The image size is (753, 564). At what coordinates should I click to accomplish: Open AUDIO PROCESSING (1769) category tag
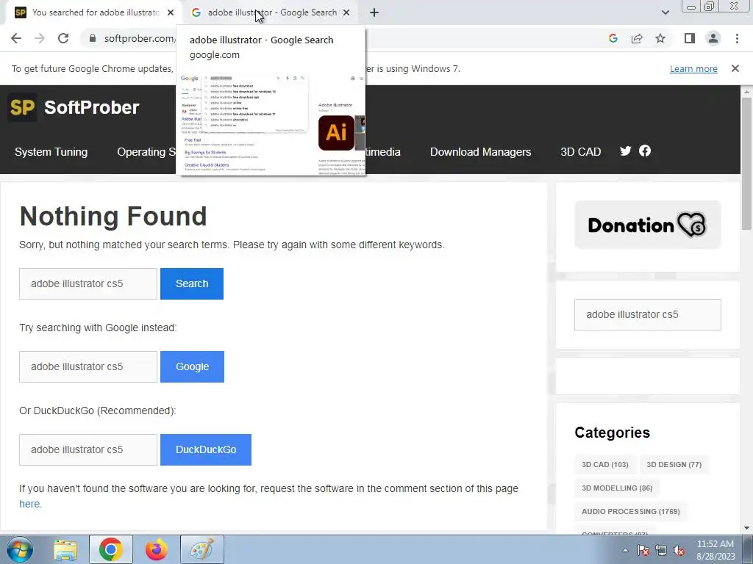pyautogui.click(x=630, y=512)
